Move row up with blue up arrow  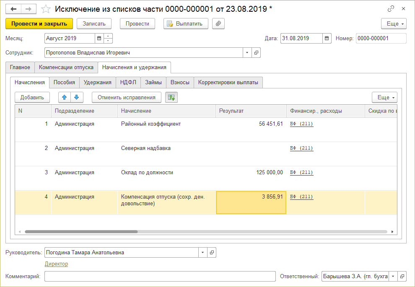64,97
